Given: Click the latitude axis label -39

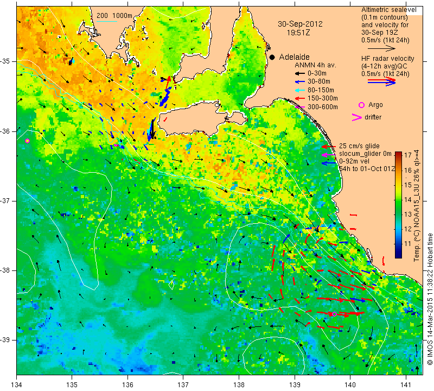Looking at the screenshot, I should [x=5, y=340].
